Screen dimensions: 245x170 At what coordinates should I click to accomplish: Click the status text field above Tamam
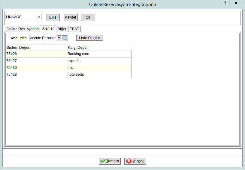tap(122, 152)
